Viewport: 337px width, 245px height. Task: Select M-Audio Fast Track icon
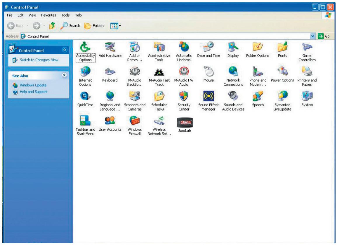coord(159,71)
